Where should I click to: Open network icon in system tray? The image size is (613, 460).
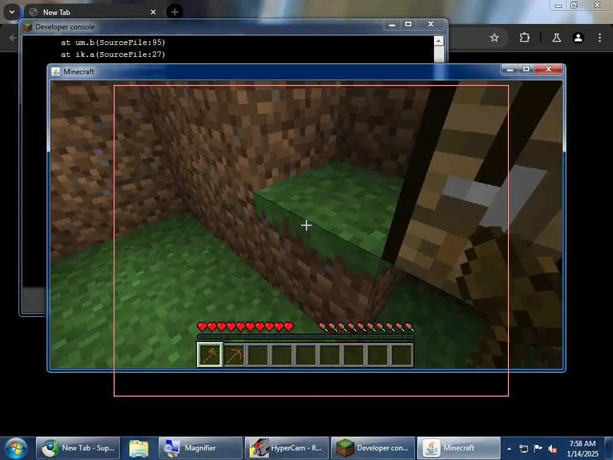click(x=523, y=448)
